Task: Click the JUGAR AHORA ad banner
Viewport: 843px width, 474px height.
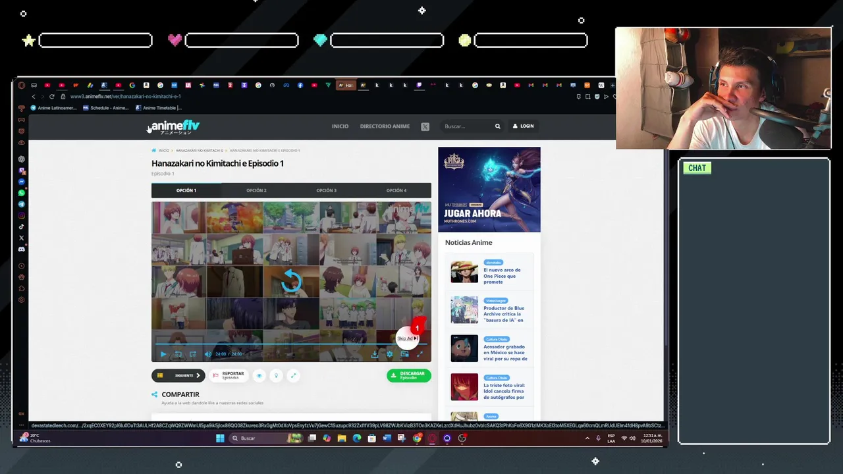Action: tap(489, 190)
